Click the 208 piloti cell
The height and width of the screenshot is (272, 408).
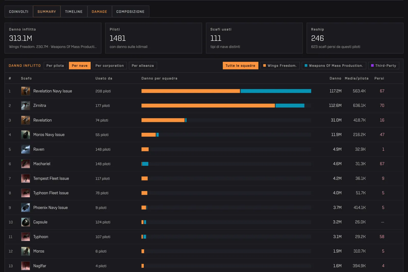coord(103,91)
